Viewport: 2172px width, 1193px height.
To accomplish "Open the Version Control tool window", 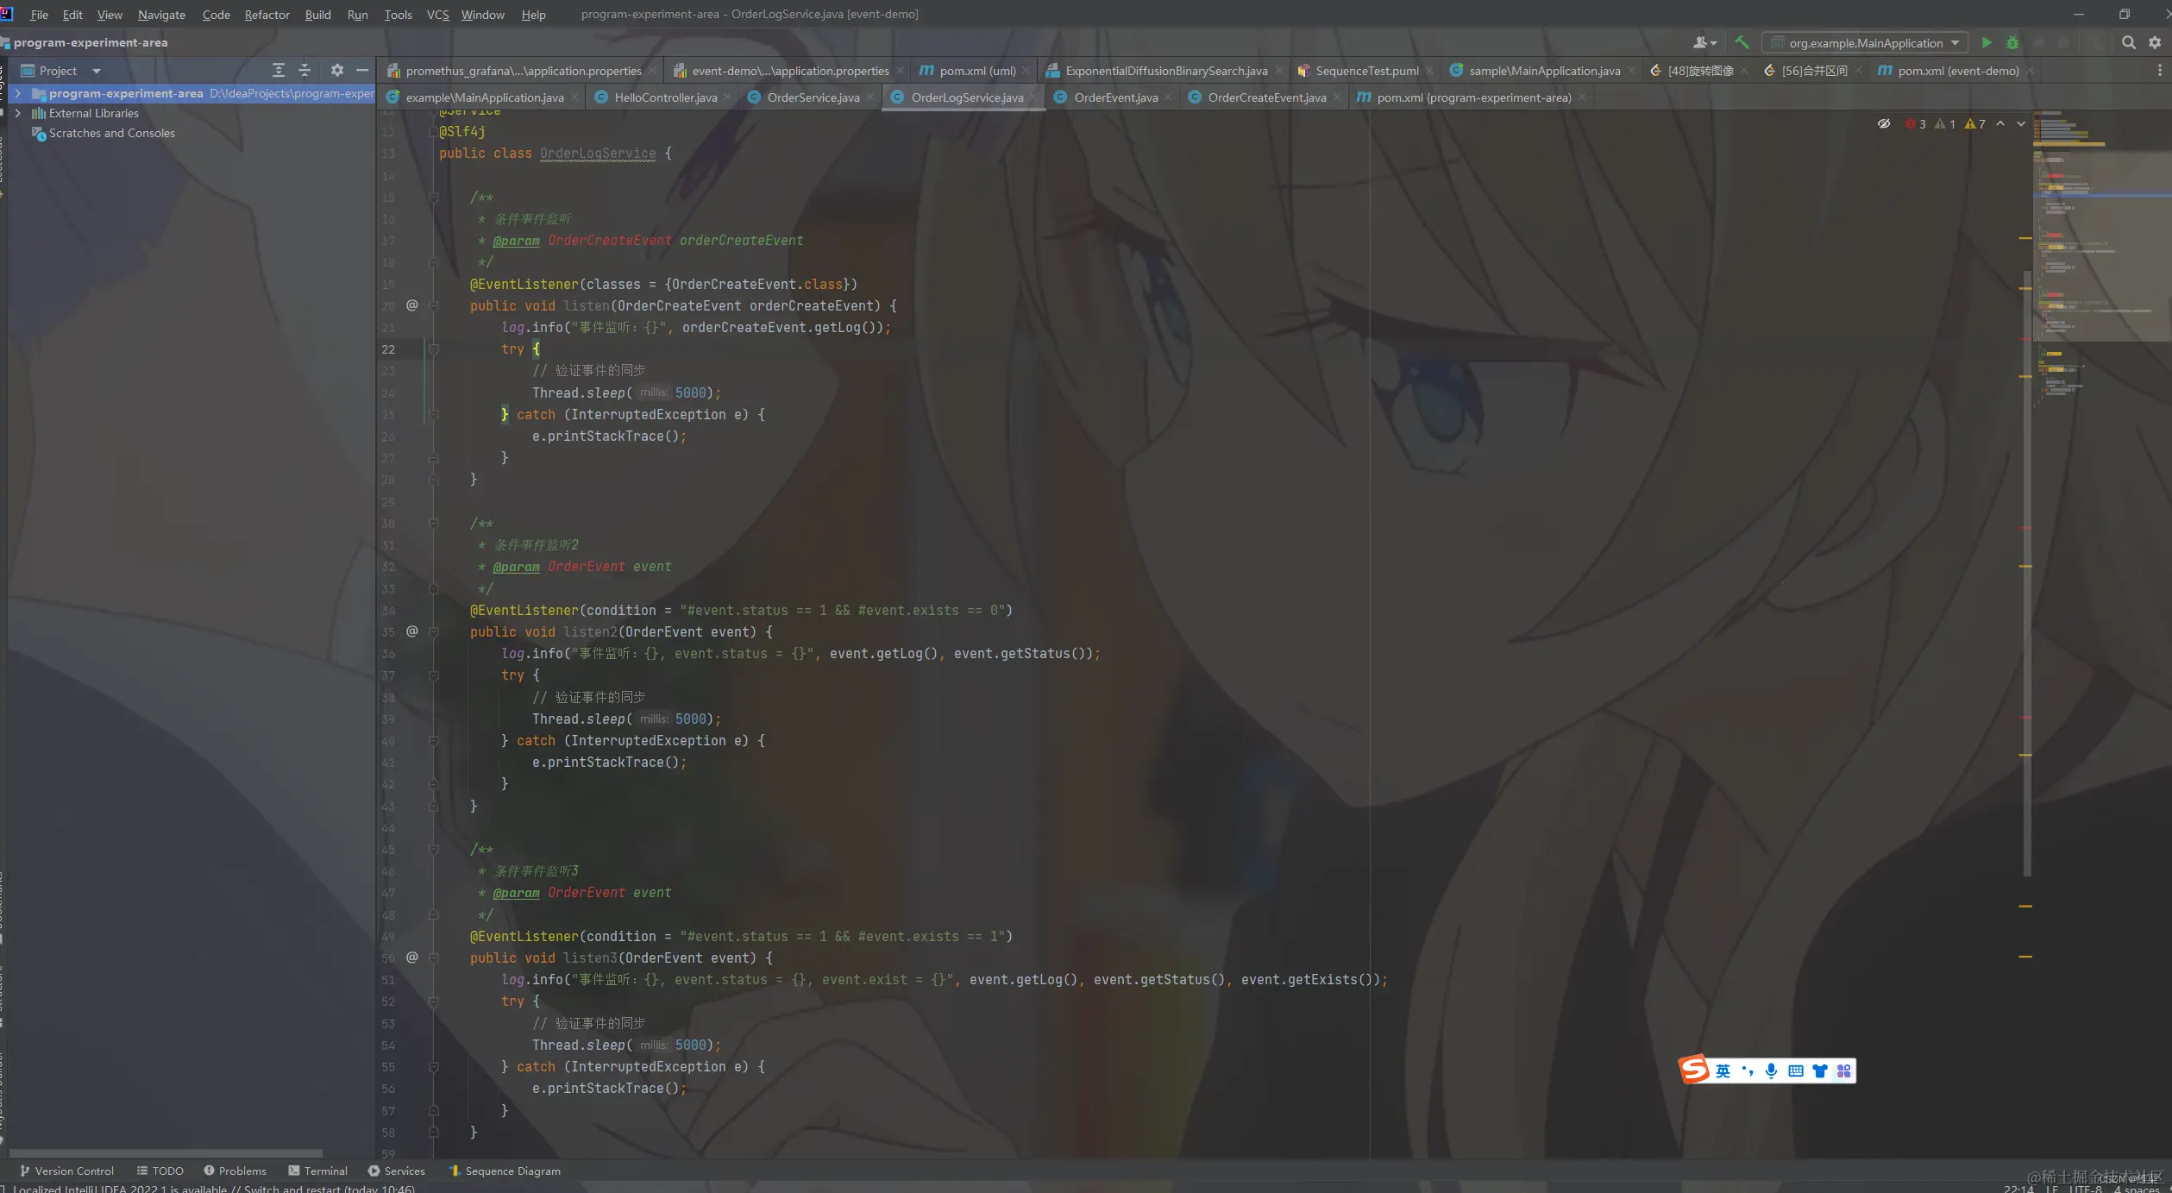I will pos(66,1171).
